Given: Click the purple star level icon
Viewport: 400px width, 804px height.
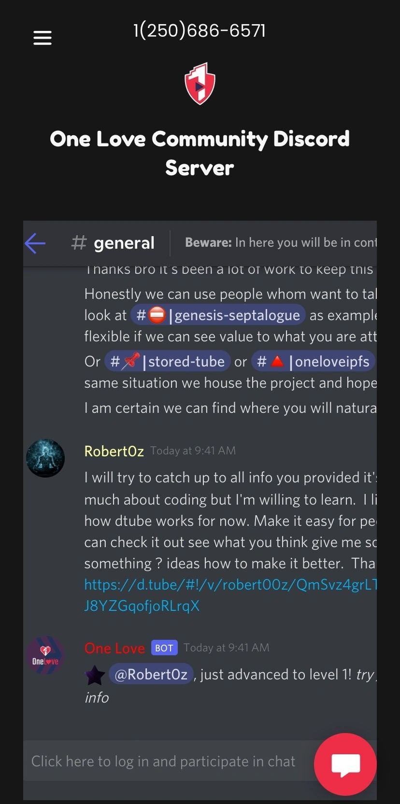Looking at the screenshot, I should pyautogui.click(x=95, y=675).
